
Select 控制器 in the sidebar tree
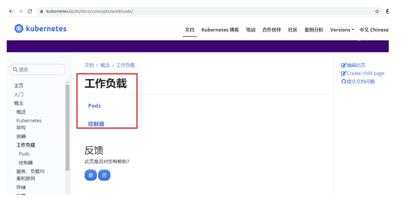point(26,162)
